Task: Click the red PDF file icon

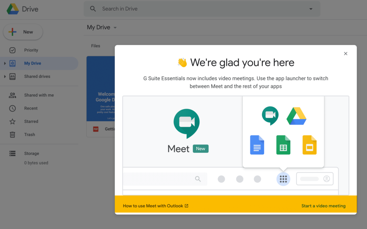Action: [x=96, y=129]
